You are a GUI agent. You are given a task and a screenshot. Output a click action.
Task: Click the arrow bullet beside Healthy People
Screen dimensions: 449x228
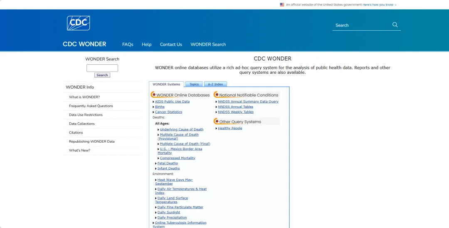pyautogui.click(x=217, y=129)
